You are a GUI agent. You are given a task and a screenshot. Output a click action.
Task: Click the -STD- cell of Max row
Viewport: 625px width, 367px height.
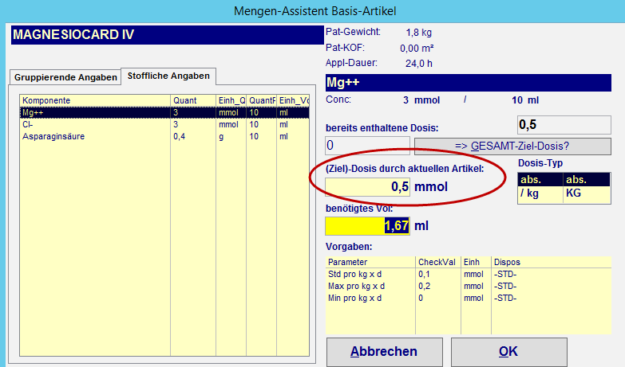(552, 286)
